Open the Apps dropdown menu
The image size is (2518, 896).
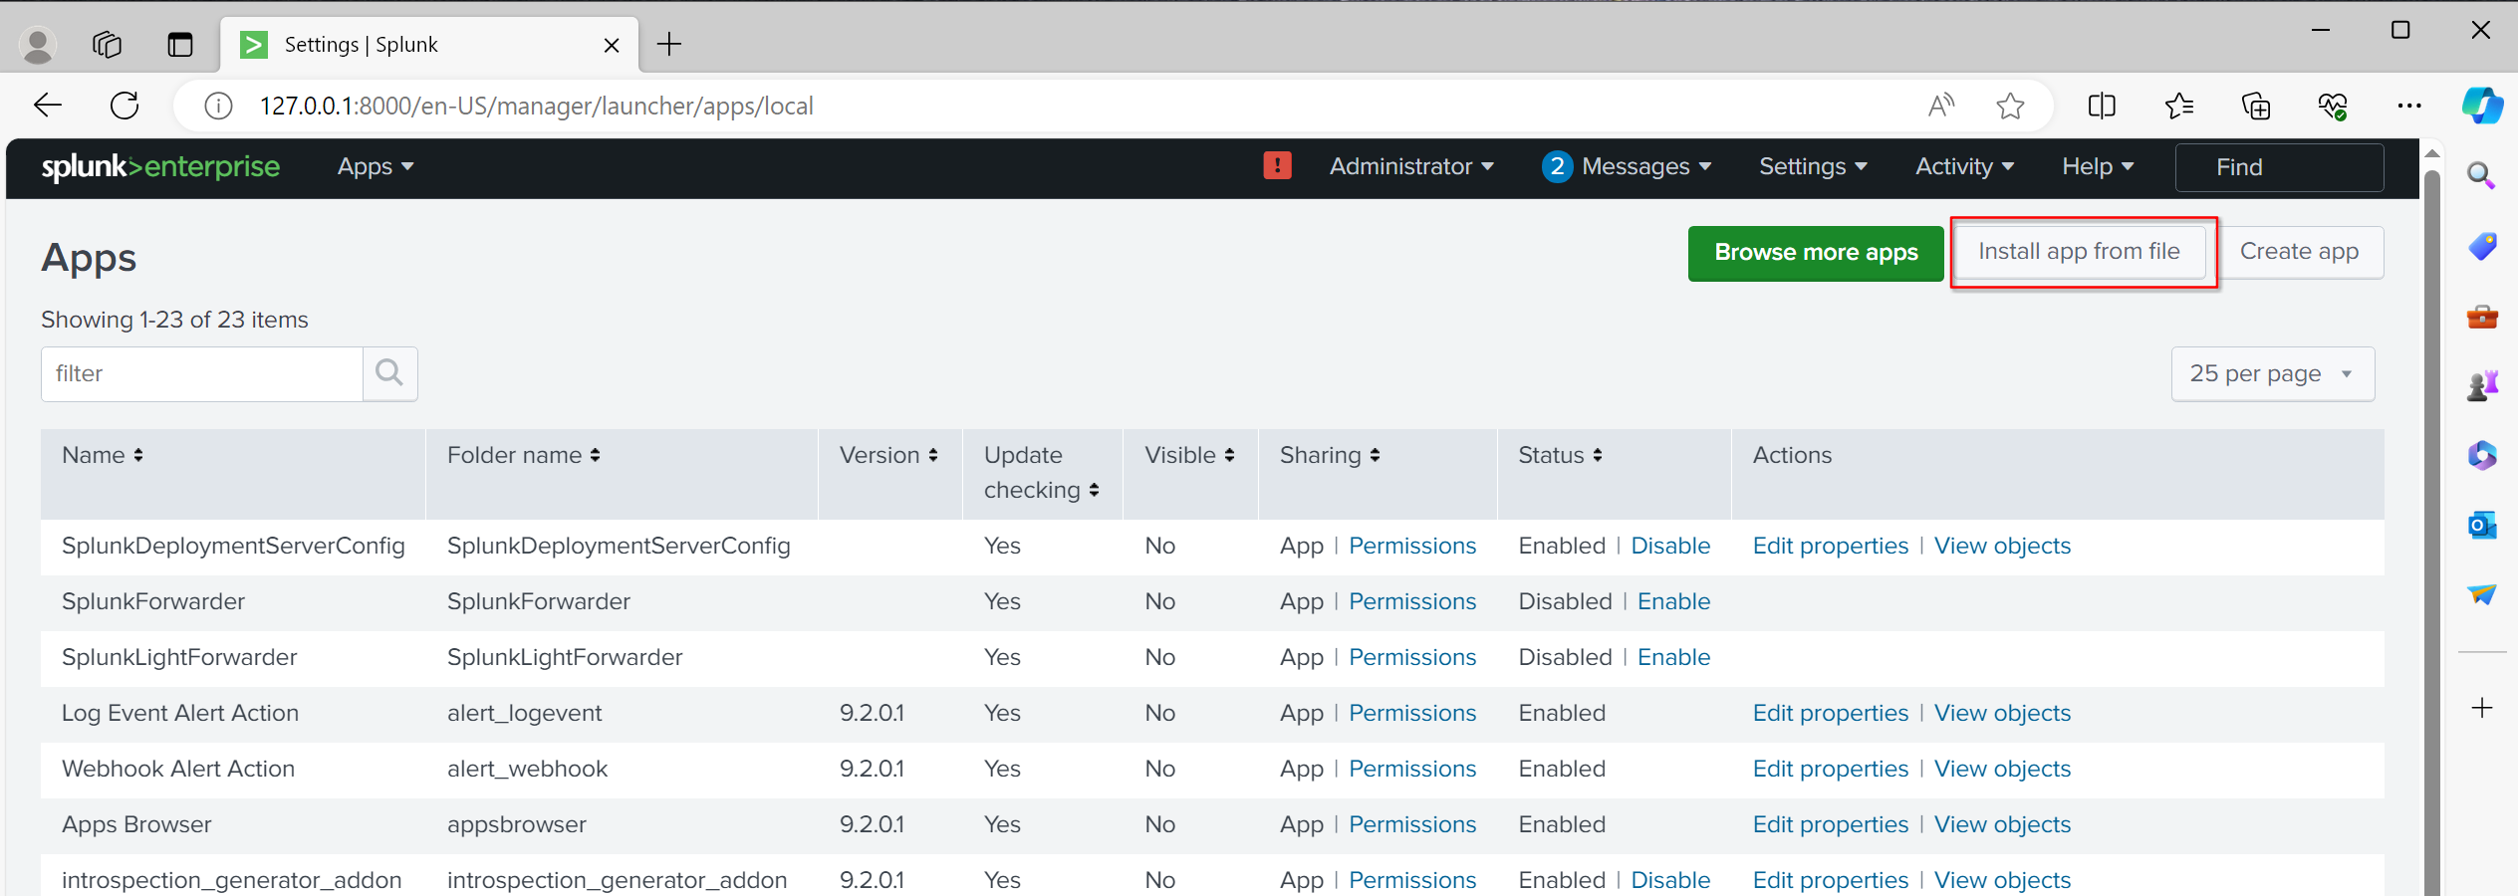[x=376, y=167]
